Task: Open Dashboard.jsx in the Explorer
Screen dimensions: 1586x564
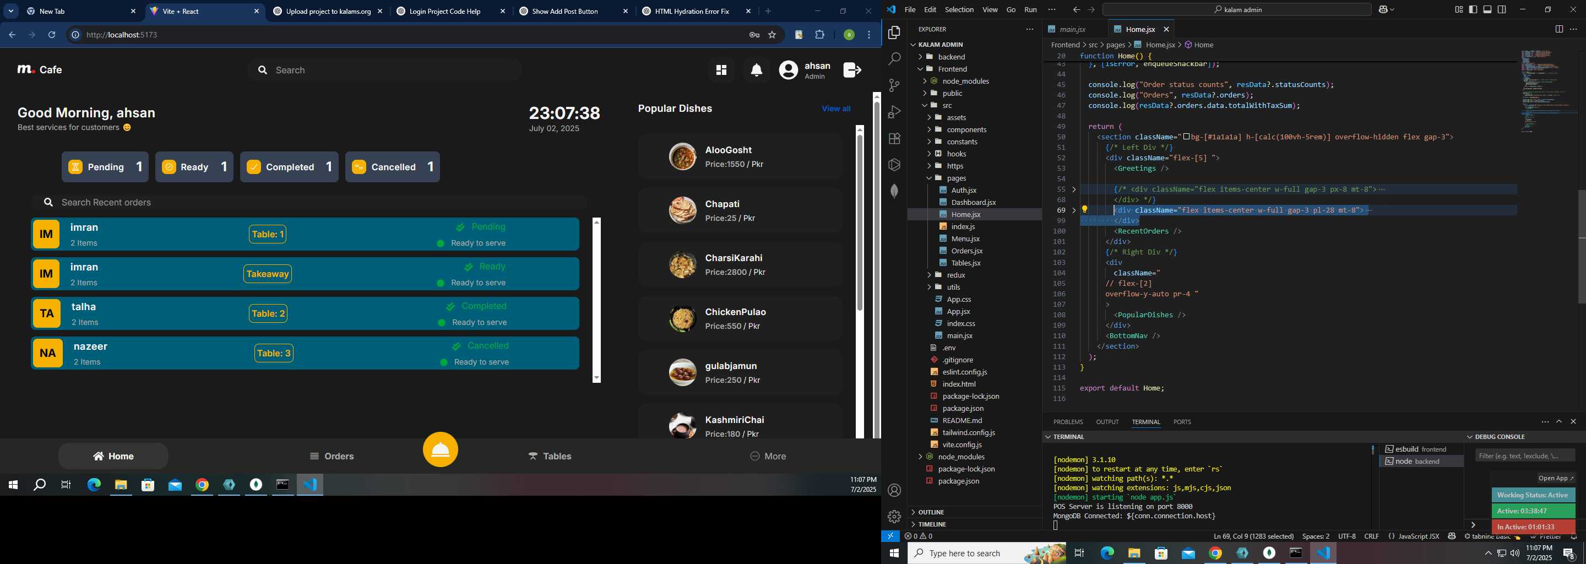Action: pos(973,203)
